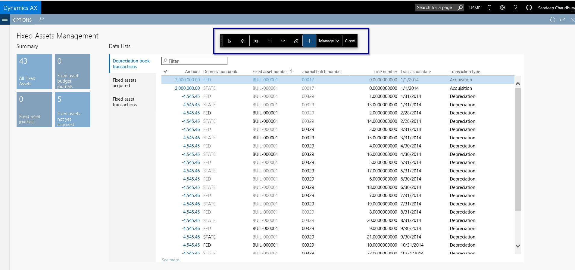Screen dimensions: 575x270
Task: Click line number 6.0000000000 cell
Action: point(383,179)
